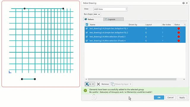This screenshot has width=190, height=107.
Task: Uncheck Simple bar (Adaptive FS).1 row checkbox
Action: [86, 29]
